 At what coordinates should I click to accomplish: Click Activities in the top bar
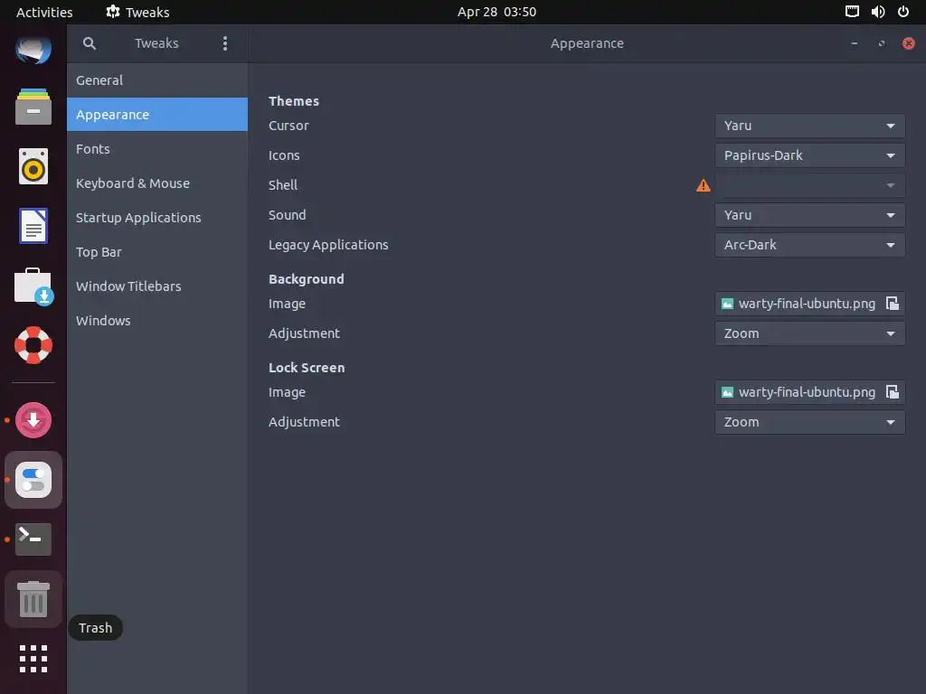44,12
